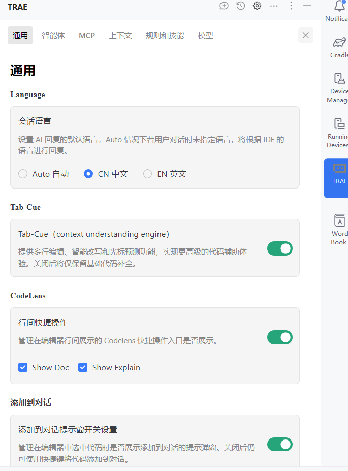The width and height of the screenshot is (348, 471).
Task: Turn off the 行间快捷操作 CodeLens toggle
Action: pos(280,337)
